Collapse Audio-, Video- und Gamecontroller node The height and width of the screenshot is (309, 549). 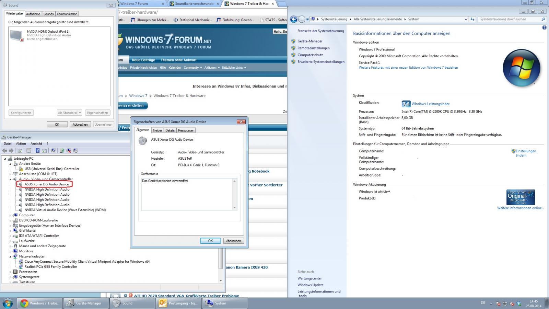(11, 179)
